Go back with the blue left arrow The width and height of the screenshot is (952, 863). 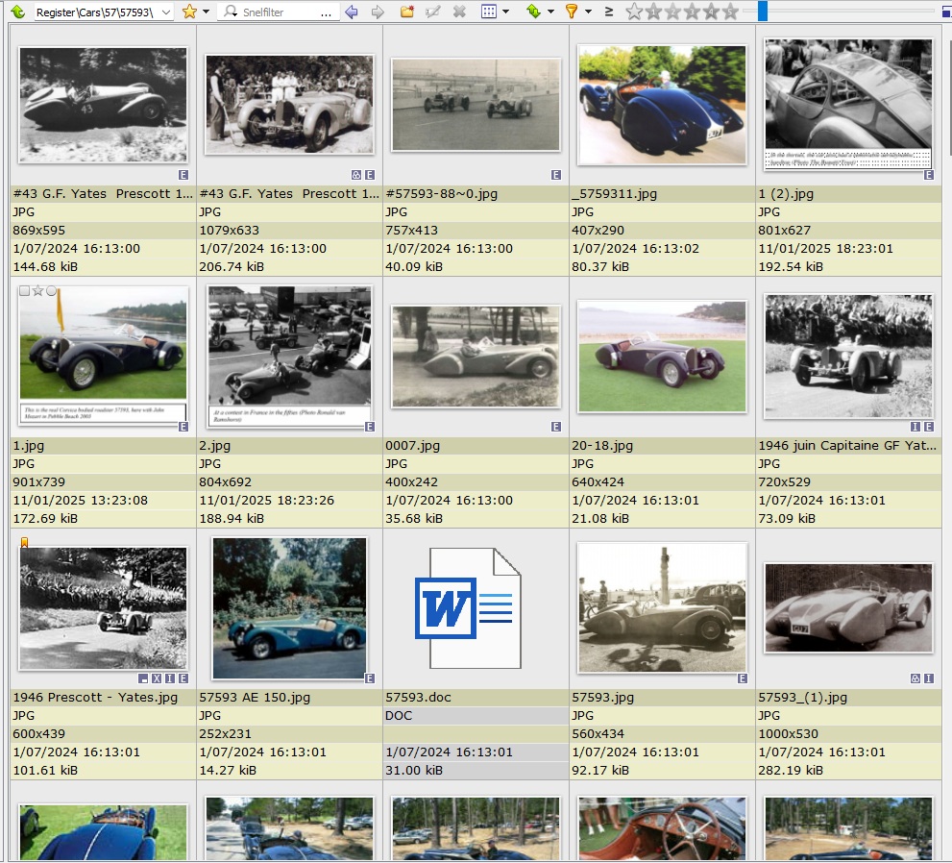coord(352,12)
